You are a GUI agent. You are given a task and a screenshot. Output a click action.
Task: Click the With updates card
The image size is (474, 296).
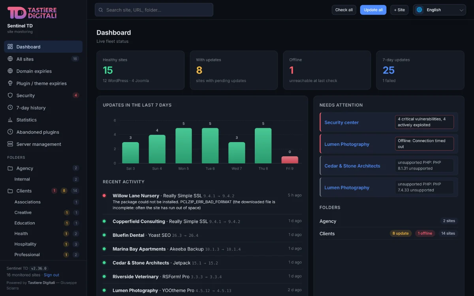pos(234,70)
